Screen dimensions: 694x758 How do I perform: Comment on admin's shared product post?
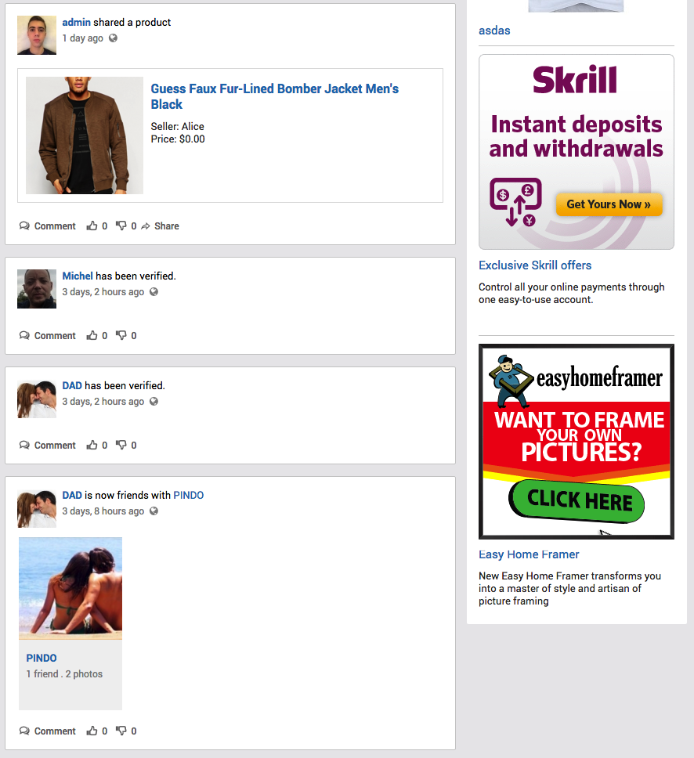coord(48,226)
